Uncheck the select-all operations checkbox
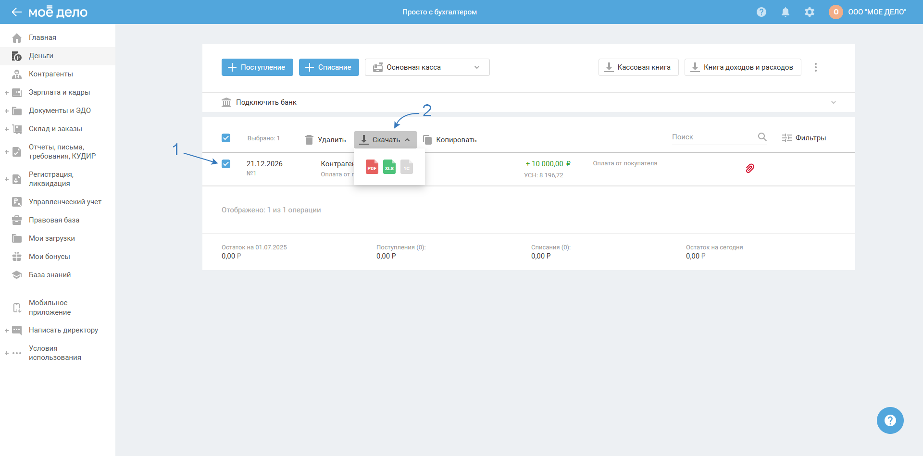 pos(226,138)
